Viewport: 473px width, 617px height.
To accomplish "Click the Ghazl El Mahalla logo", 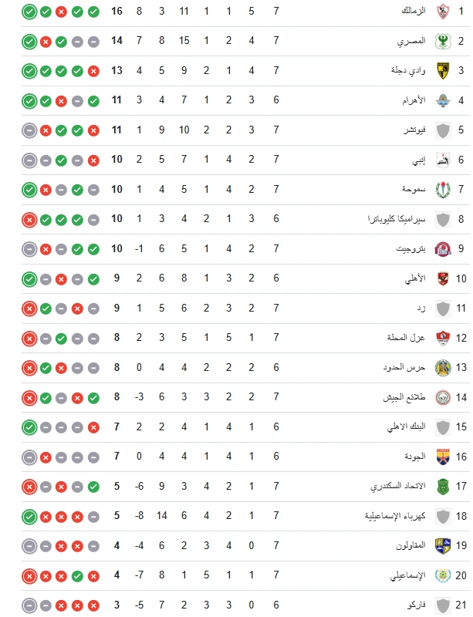I will tap(443, 337).
